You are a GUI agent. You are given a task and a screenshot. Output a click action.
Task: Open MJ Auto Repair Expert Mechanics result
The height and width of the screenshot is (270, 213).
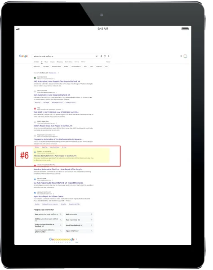[58, 183]
